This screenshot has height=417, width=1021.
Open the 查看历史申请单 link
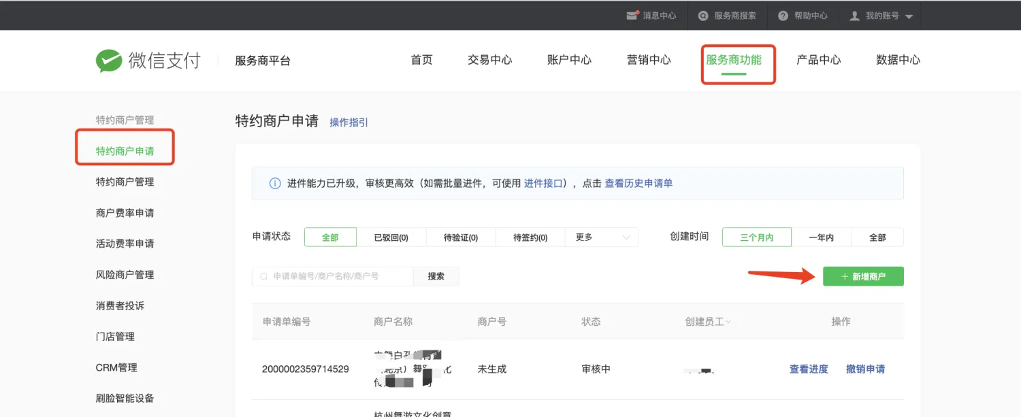pyautogui.click(x=638, y=183)
